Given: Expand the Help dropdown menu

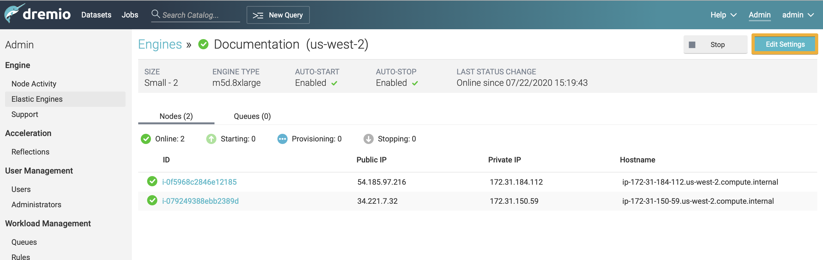Looking at the screenshot, I should (723, 15).
